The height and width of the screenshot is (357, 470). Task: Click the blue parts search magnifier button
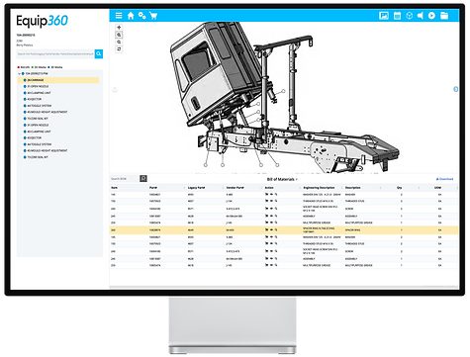[x=99, y=53]
